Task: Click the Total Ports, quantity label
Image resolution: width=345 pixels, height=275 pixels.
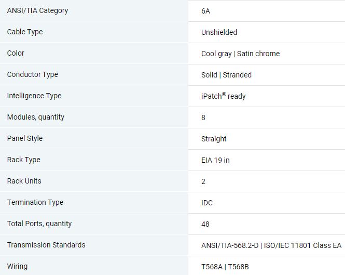Action: [39, 224]
